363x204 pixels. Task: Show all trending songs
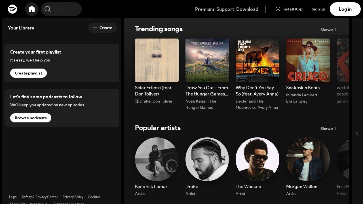point(328,30)
